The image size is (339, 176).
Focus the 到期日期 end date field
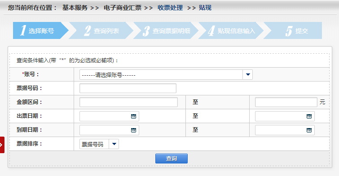285,130
